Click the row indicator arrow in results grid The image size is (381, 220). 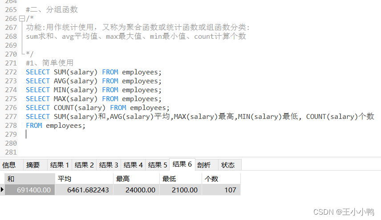tap(2, 190)
